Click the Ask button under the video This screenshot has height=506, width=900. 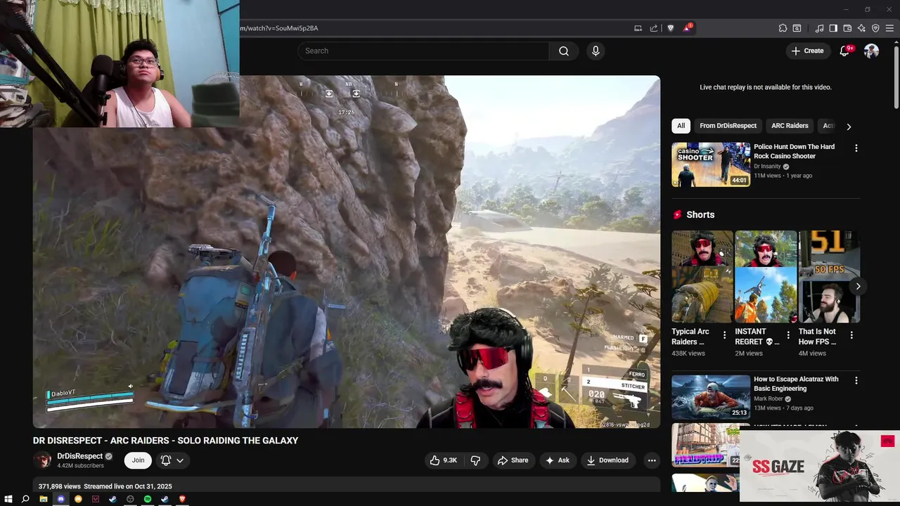(x=557, y=460)
